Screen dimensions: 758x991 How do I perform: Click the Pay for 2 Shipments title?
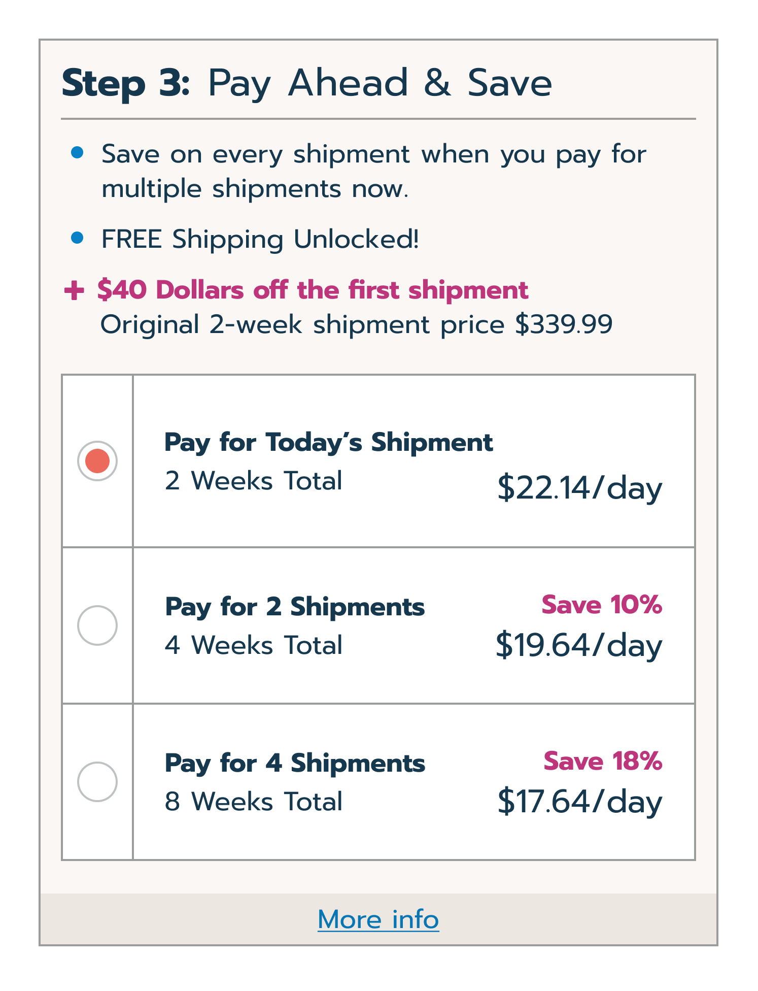[295, 607]
